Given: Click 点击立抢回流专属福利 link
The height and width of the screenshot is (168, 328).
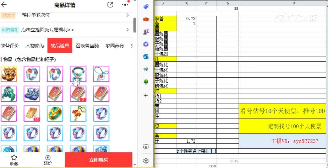Looking at the screenshot, I should (x=48, y=30).
